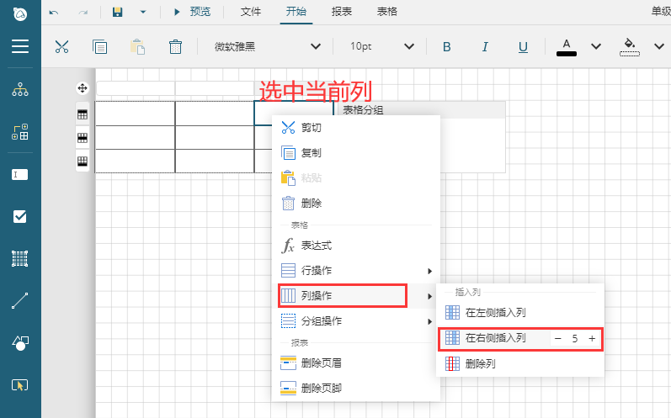The image size is (671, 418).
Task: Switch to the 表格 tab
Action: click(386, 12)
